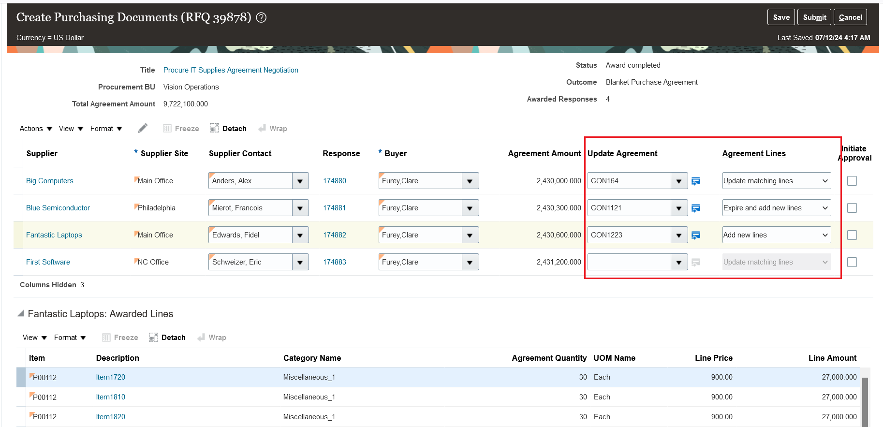Open response 174882 link
This screenshot has width=883, height=427.
[335, 235]
